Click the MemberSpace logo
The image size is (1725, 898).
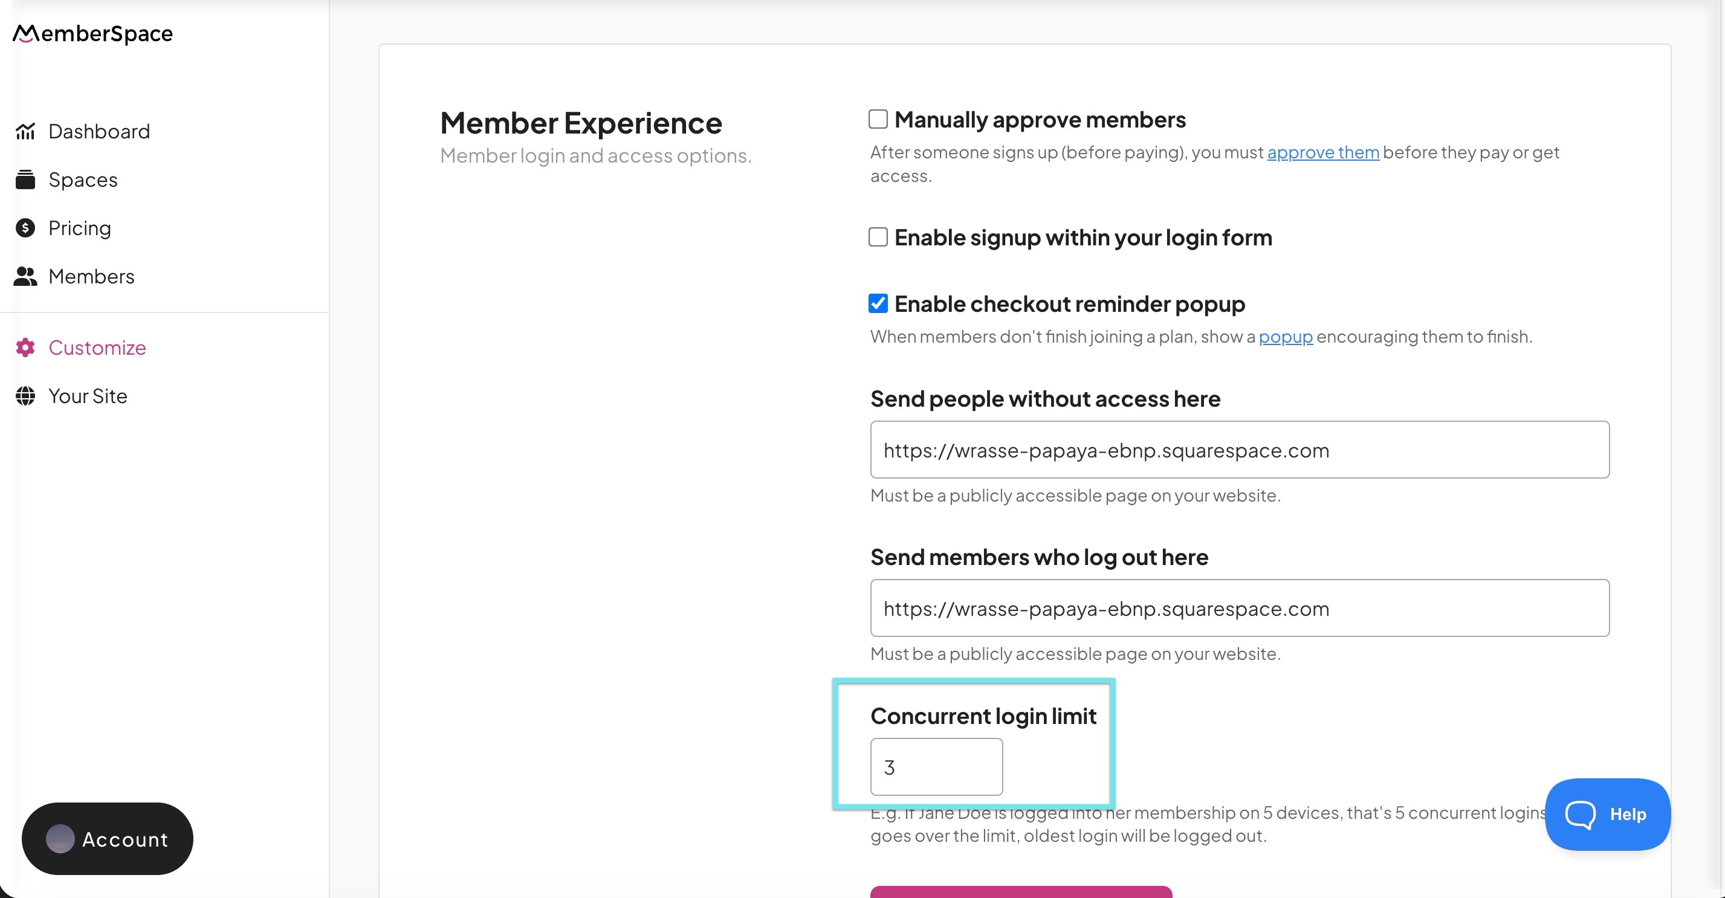click(x=92, y=33)
